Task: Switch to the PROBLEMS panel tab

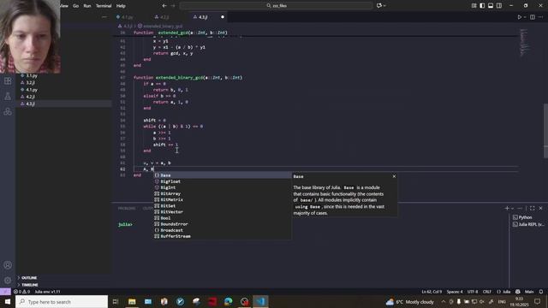Action: [x=127, y=209]
